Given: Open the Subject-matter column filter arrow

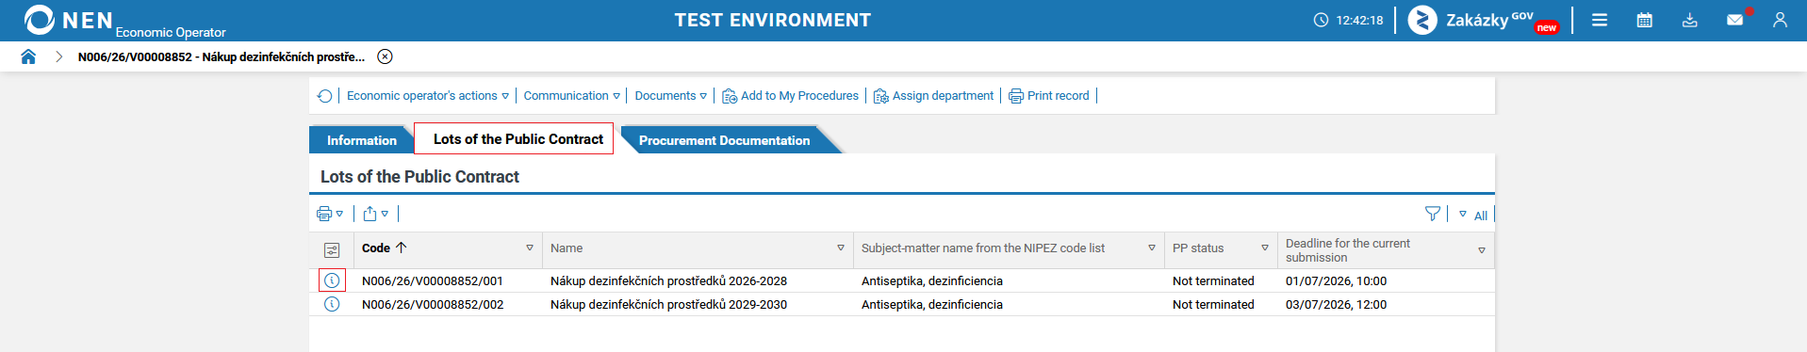Looking at the screenshot, I should coord(1152,248).
